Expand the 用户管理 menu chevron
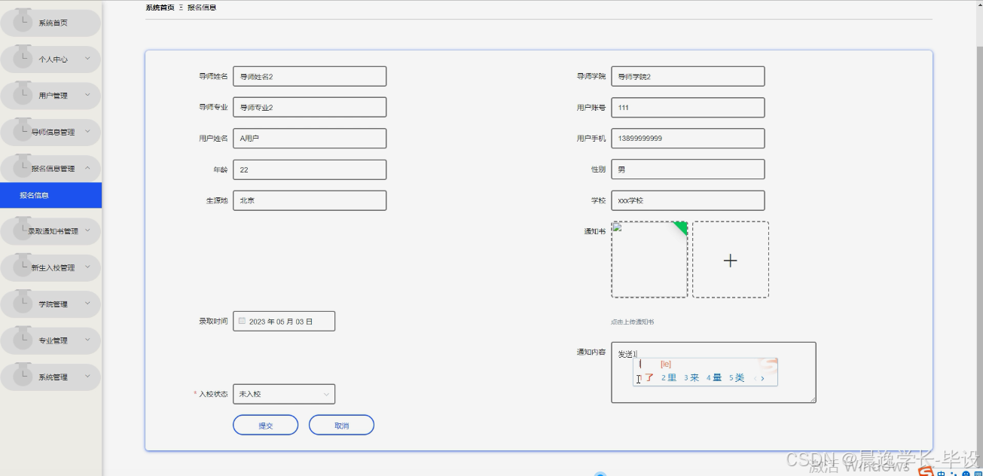983x476 pixels. pyautogui.click(x=87, y=95)
